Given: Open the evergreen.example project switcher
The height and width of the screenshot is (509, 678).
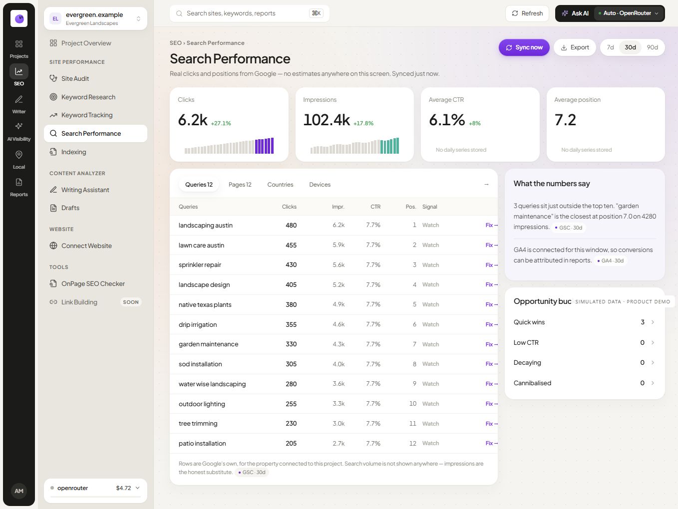Looking at the screenshot, I should (95, 18).
